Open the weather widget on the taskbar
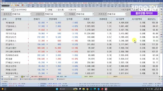 point(4,89)
